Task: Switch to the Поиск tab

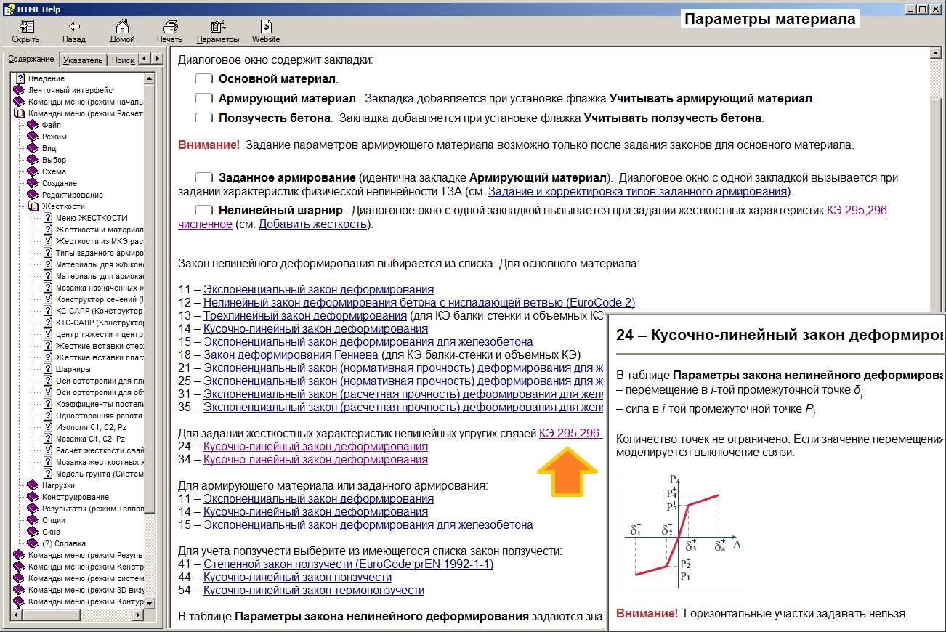Action: click(x=124, y=60)
